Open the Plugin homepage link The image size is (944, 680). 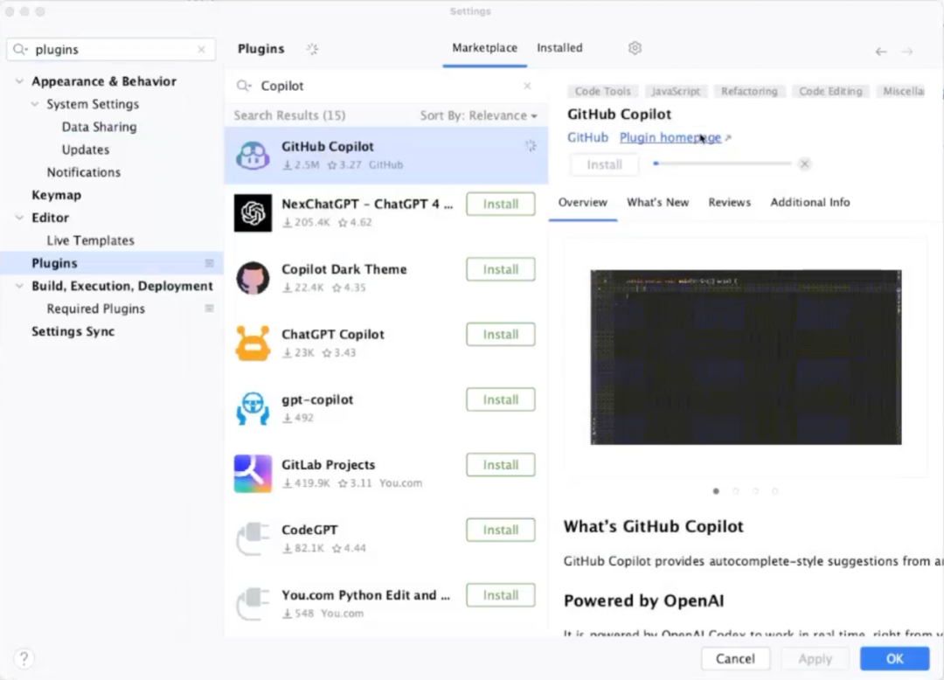pos(670,138)
